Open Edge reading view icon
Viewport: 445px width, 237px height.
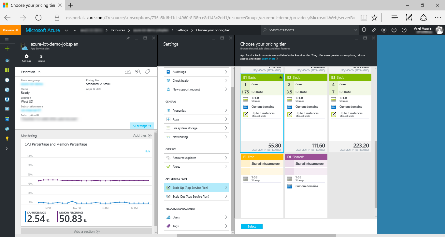[x=364, y=18]
